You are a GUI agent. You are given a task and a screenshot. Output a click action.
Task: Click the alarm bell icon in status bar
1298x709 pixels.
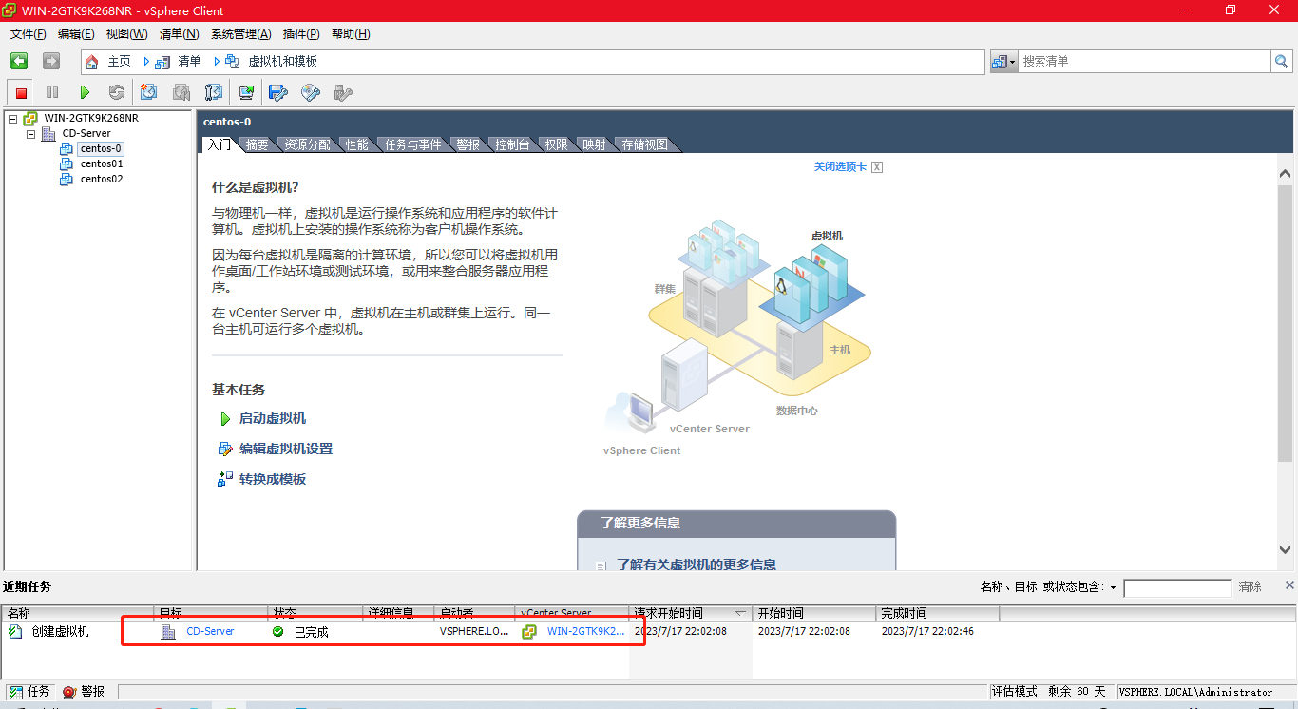tap(69, 692)
